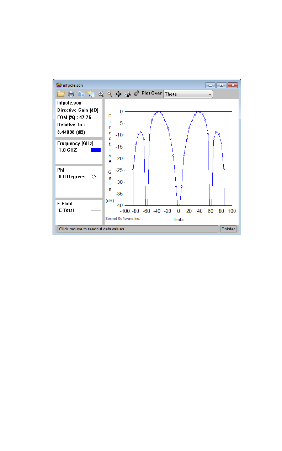Image resolution: width=282 pixels, height=451 pixels.
Task: Zoom in using the magnifier plus icon
Action: pos(101,94)
